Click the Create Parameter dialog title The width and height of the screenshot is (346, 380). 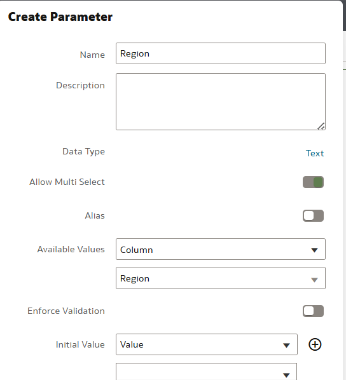point(60,17)
